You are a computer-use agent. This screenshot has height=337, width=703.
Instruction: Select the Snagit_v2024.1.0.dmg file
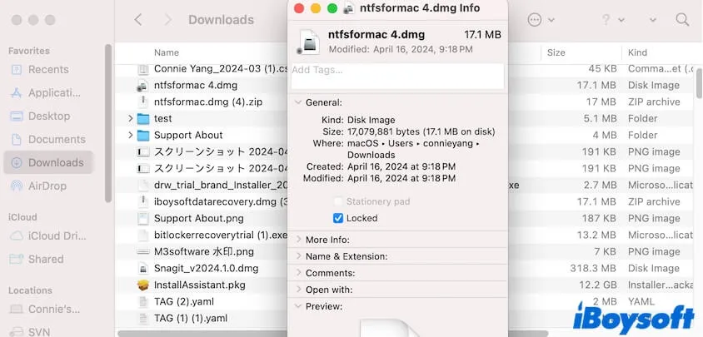(x=206, y=269)
